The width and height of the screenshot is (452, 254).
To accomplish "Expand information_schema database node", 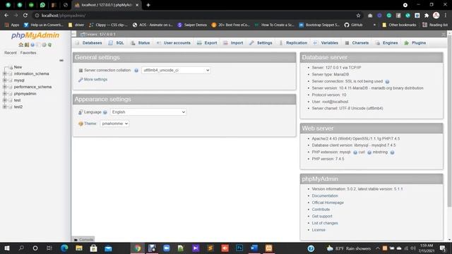I will pyautogui.click(x=5, y=73).
